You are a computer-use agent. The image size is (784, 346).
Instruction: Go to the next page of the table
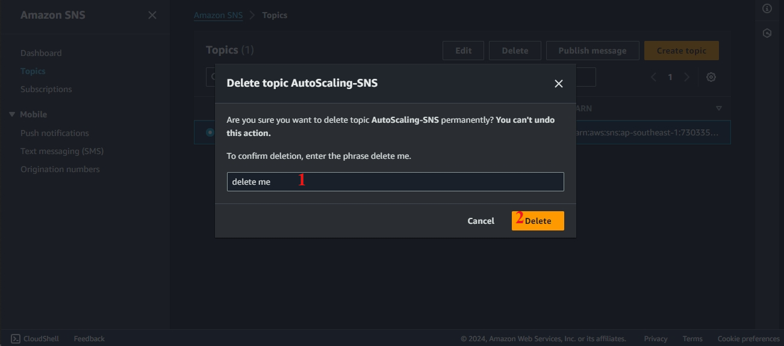tap(686, 77)
